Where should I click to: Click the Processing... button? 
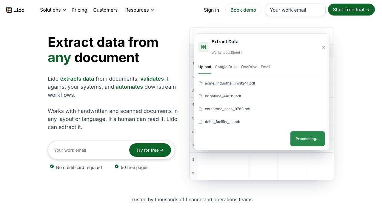coord(307,139)
